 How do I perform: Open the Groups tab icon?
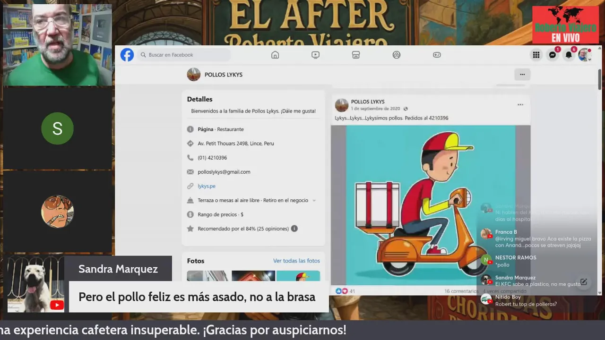tap(397, 55)
